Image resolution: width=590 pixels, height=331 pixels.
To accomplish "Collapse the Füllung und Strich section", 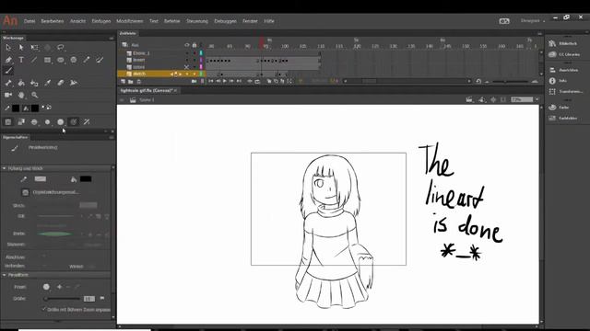I will point(4,168).
